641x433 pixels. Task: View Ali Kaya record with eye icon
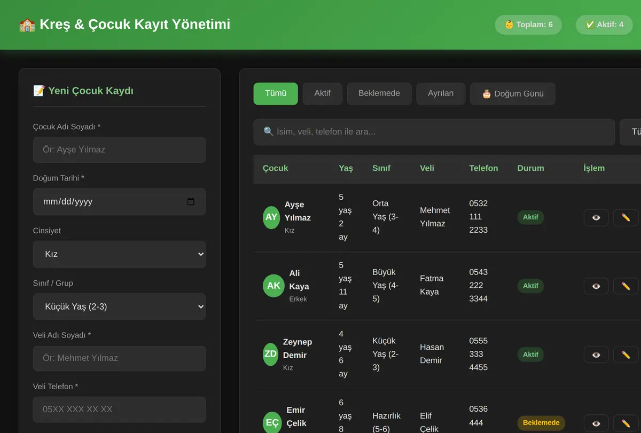point(596,286)
